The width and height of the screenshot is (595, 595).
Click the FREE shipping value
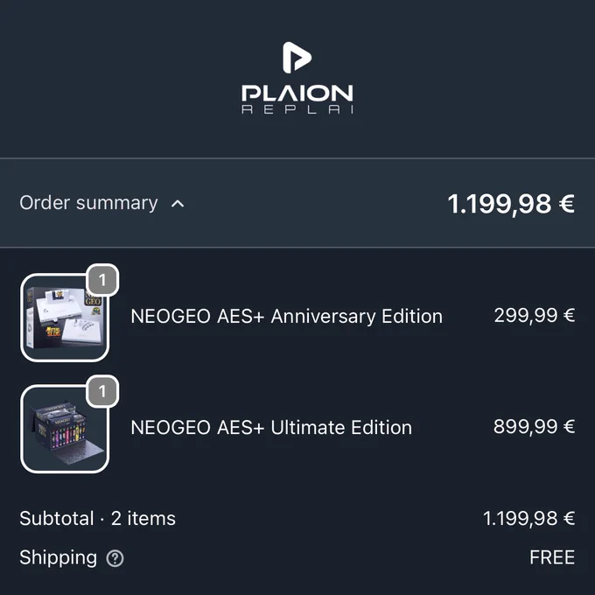(552, 557)
